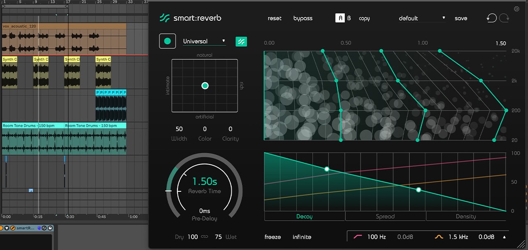Start learning with the green record button
Image resolution: width=528 pixels, height=250 pixels.
tap(167, 41)
